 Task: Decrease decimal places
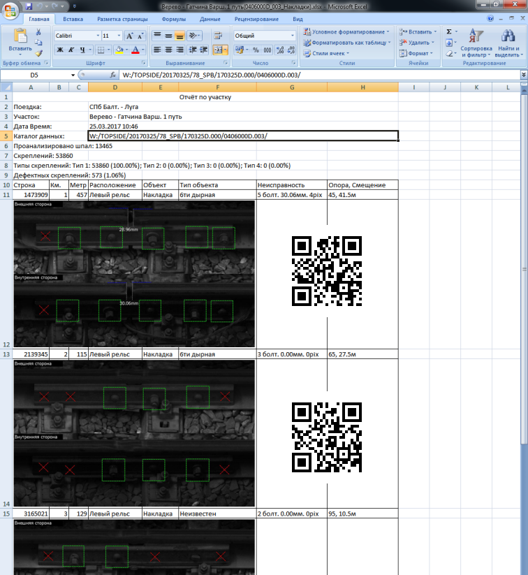click(x=291, y=50)
